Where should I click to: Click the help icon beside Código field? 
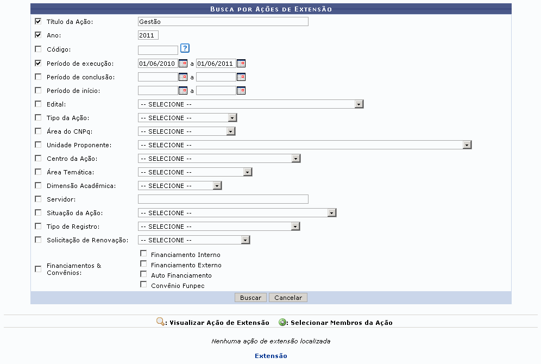185,48
